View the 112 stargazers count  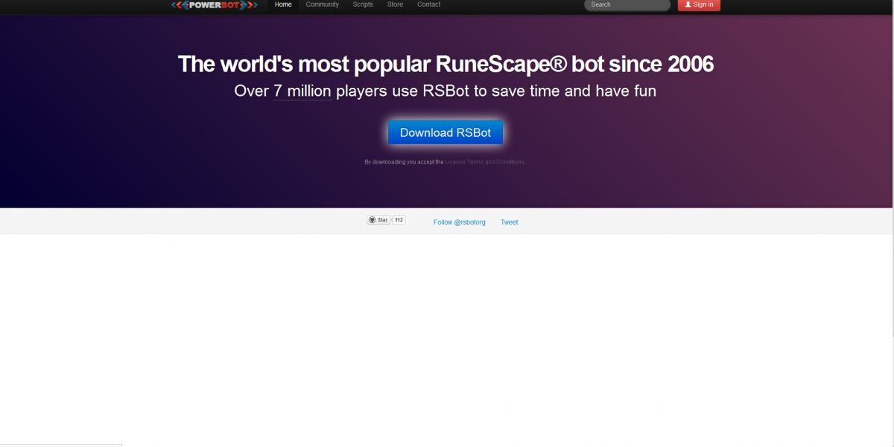(x=399, y=220)
